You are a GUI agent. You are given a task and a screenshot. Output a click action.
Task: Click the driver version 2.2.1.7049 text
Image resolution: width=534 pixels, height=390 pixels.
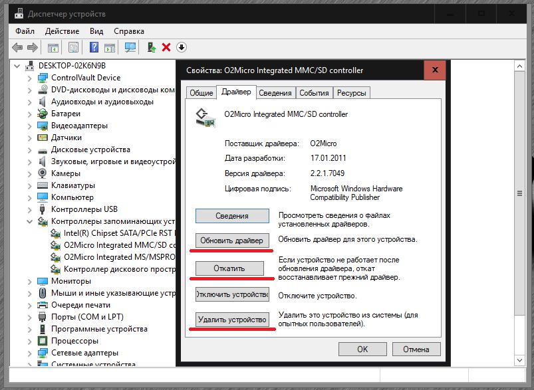[x=327, y=173]
